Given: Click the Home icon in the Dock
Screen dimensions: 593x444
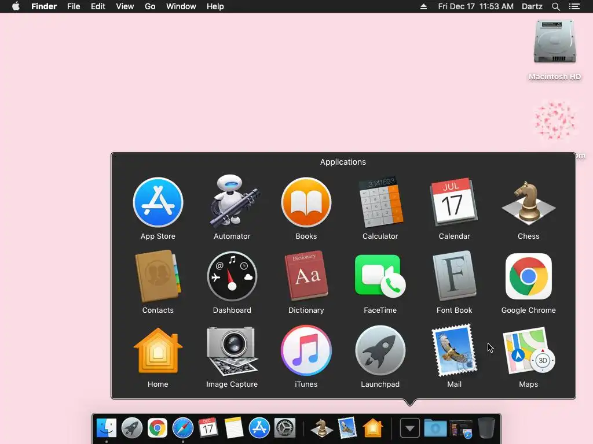Looking at the screenshot, I should click(x=372, y=428).
